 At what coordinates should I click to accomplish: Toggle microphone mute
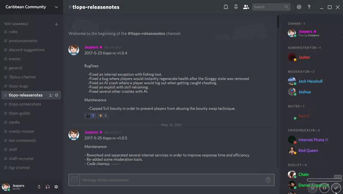pos(39,187)
